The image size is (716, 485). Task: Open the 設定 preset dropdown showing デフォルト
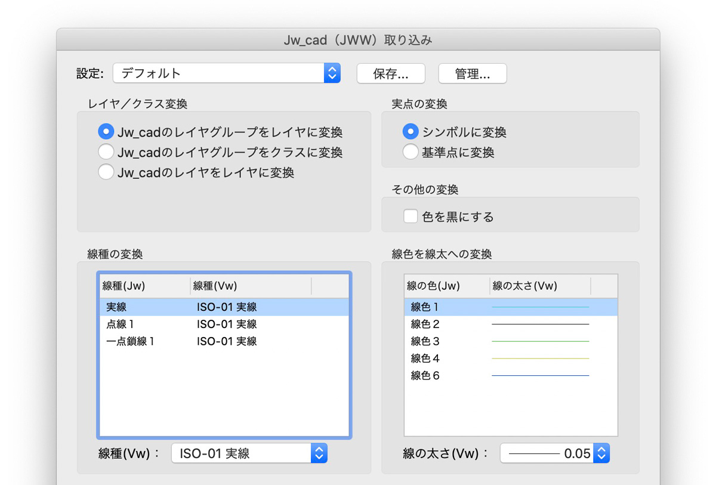coord(227,73)
